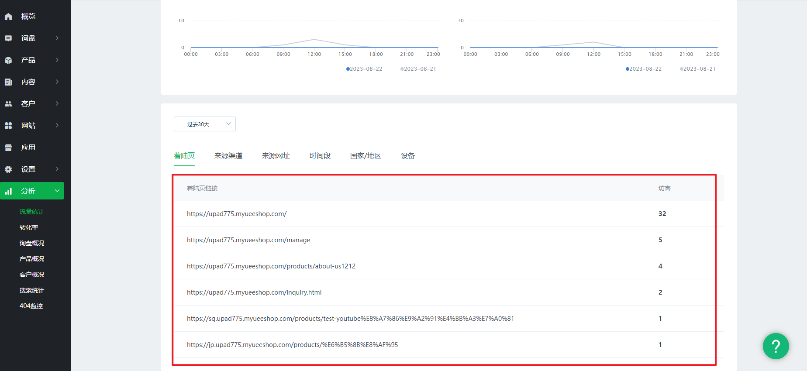Click the grid icon beside 网站
807x371 pixels.
[x=8, y=126]
